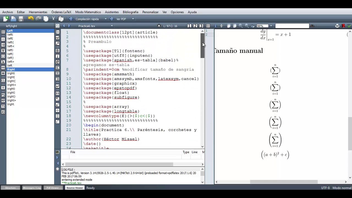Screen dimensions: 352x198
Task: Show the PS (PSTricks) commands panel
Action: click(x=3, y=95)
